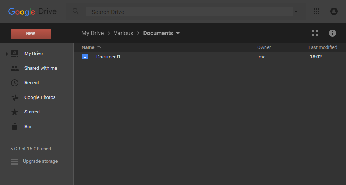Open the notifications bell
Screen dimensions: 346x185
click(334, 11)
